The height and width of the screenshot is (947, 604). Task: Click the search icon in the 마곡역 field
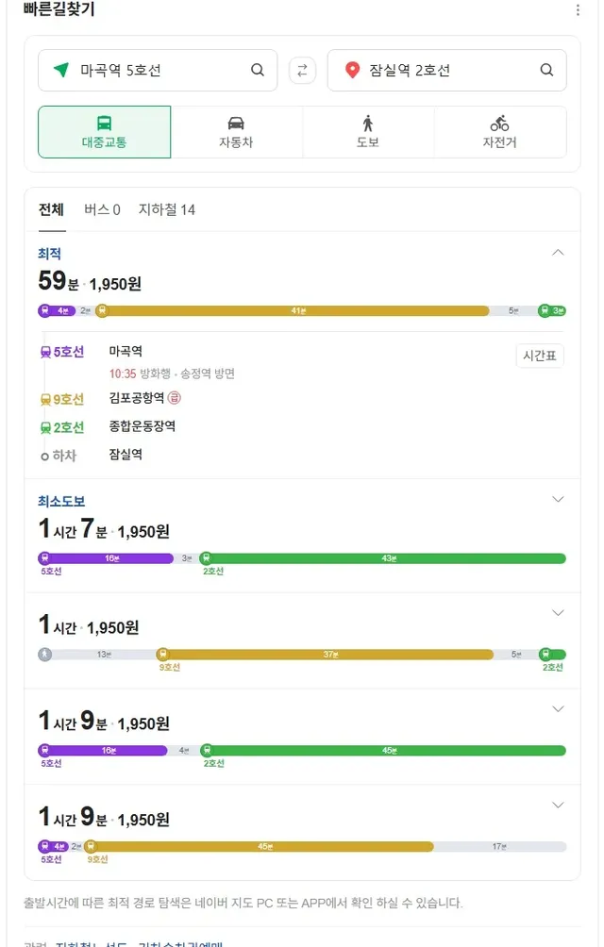point(258,70)
